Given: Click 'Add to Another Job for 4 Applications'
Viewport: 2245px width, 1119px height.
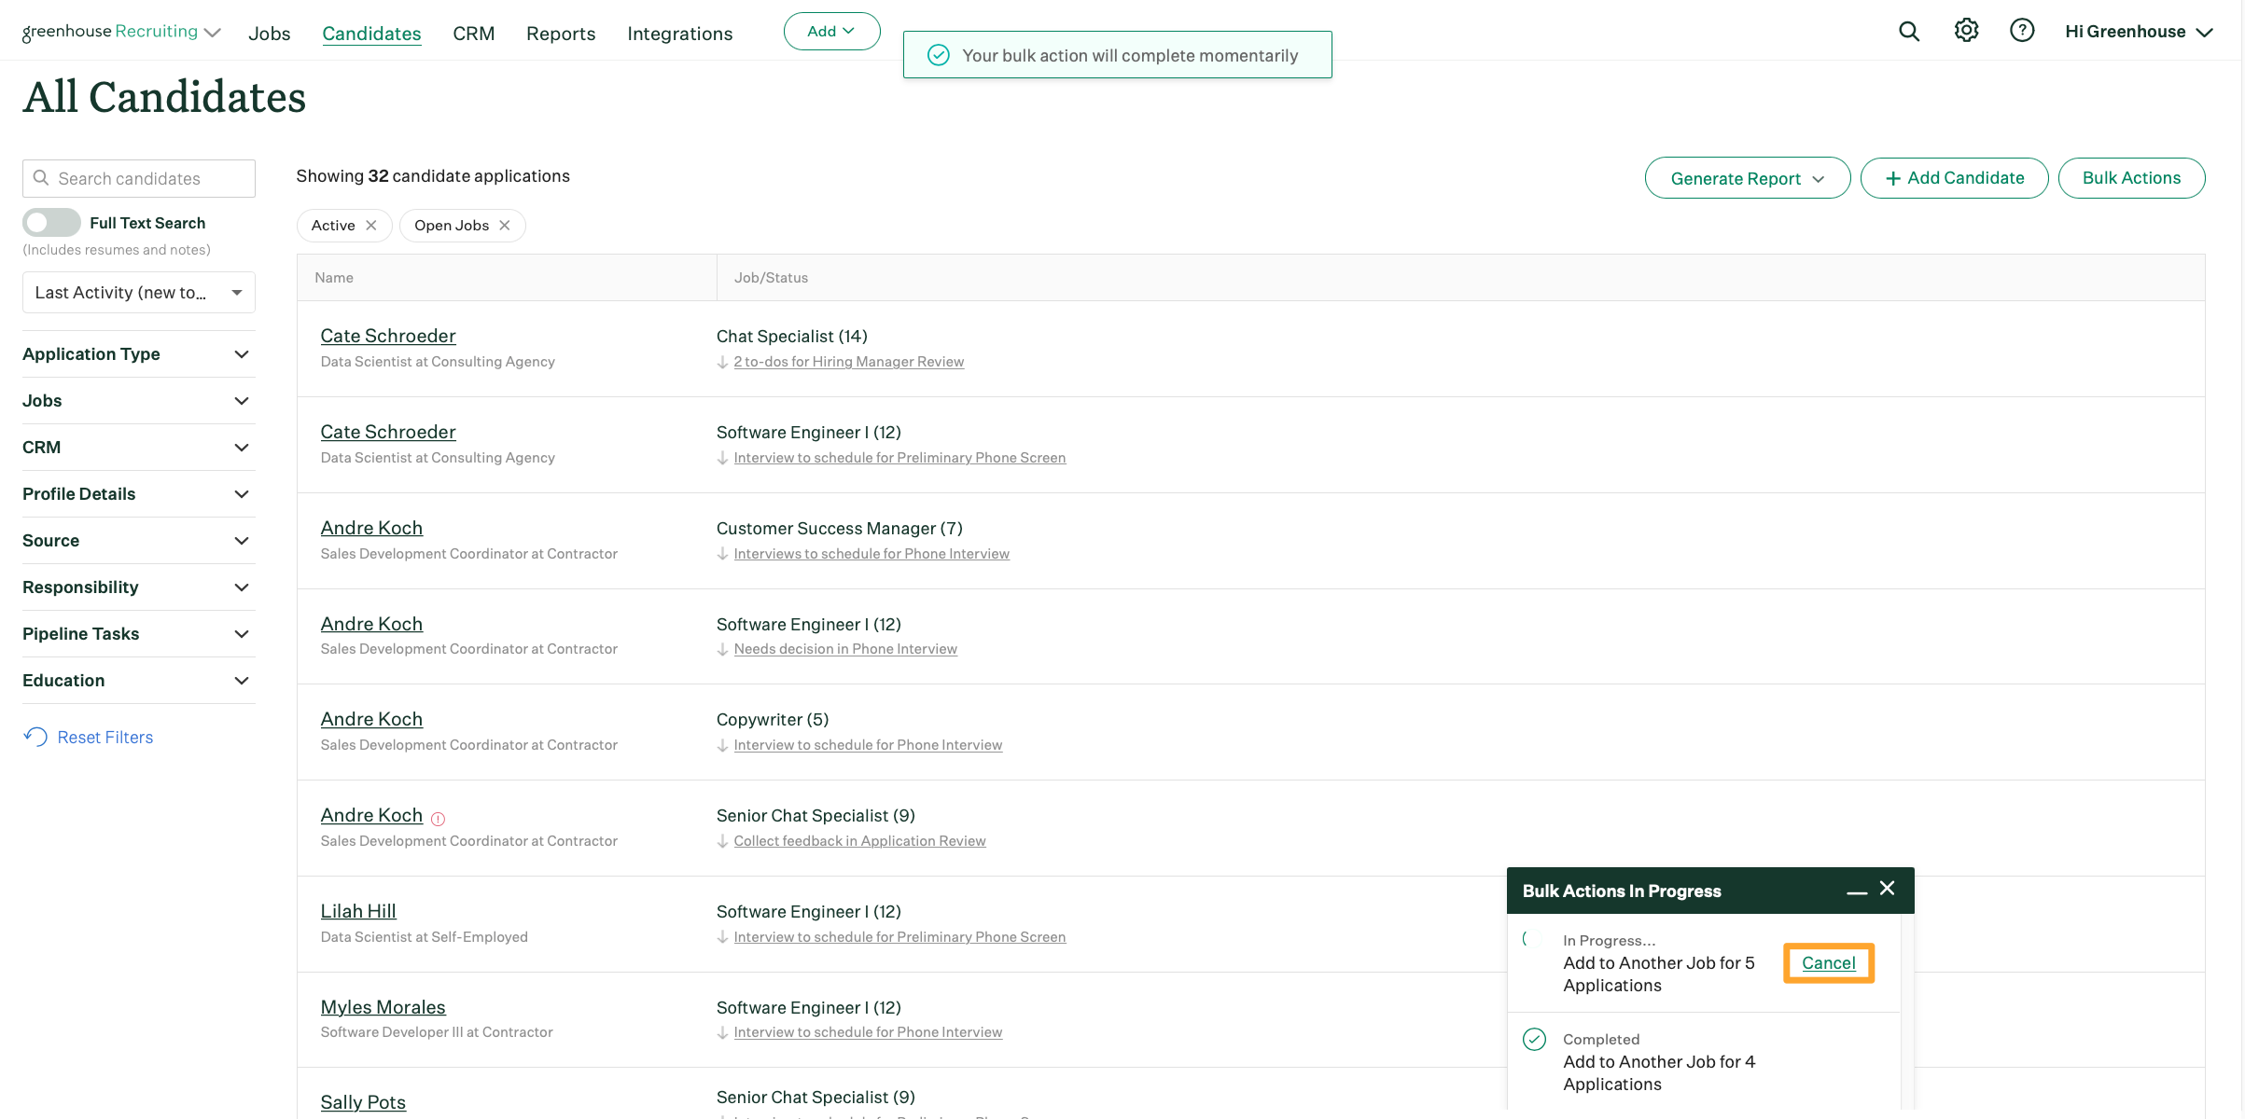Looking at the screenshot, I should click(x=1659, y=1073).
